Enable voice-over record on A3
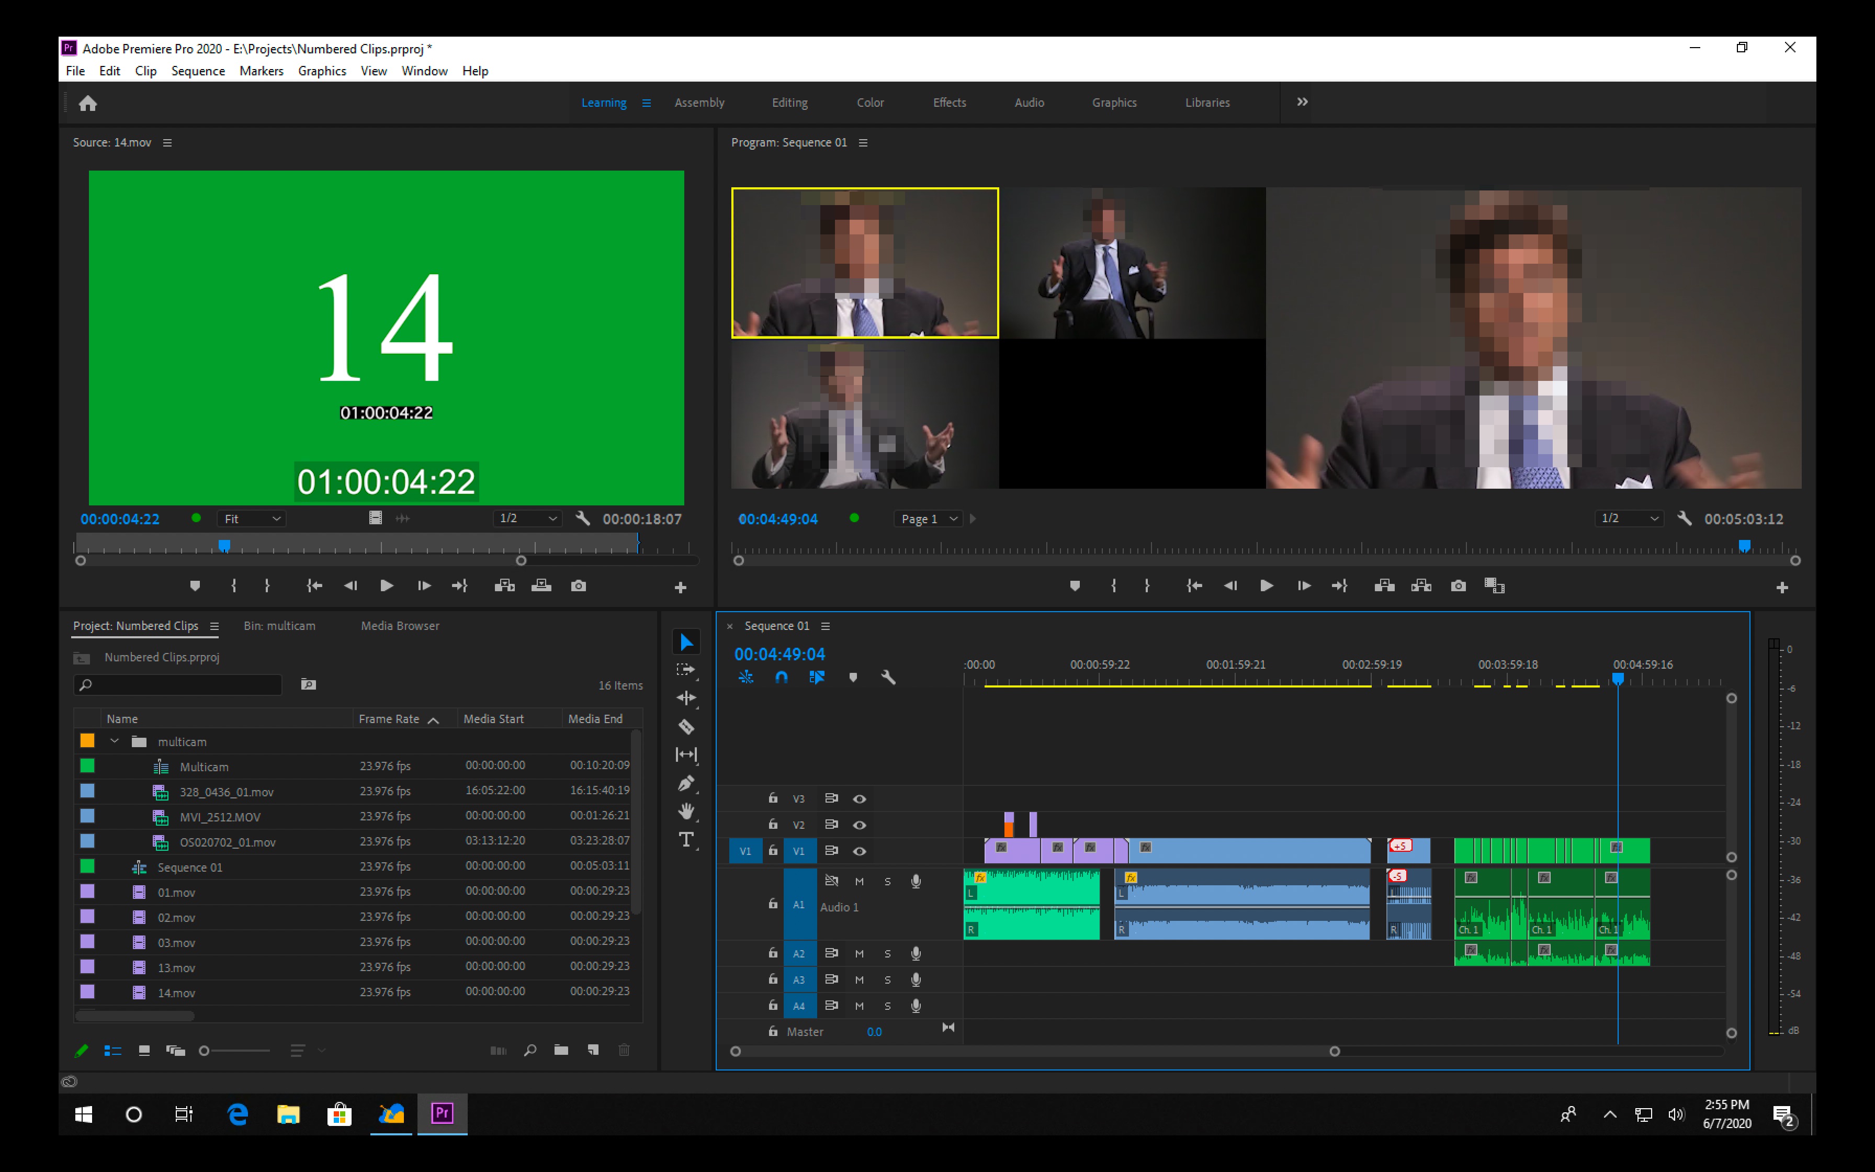 coord(916,980)
